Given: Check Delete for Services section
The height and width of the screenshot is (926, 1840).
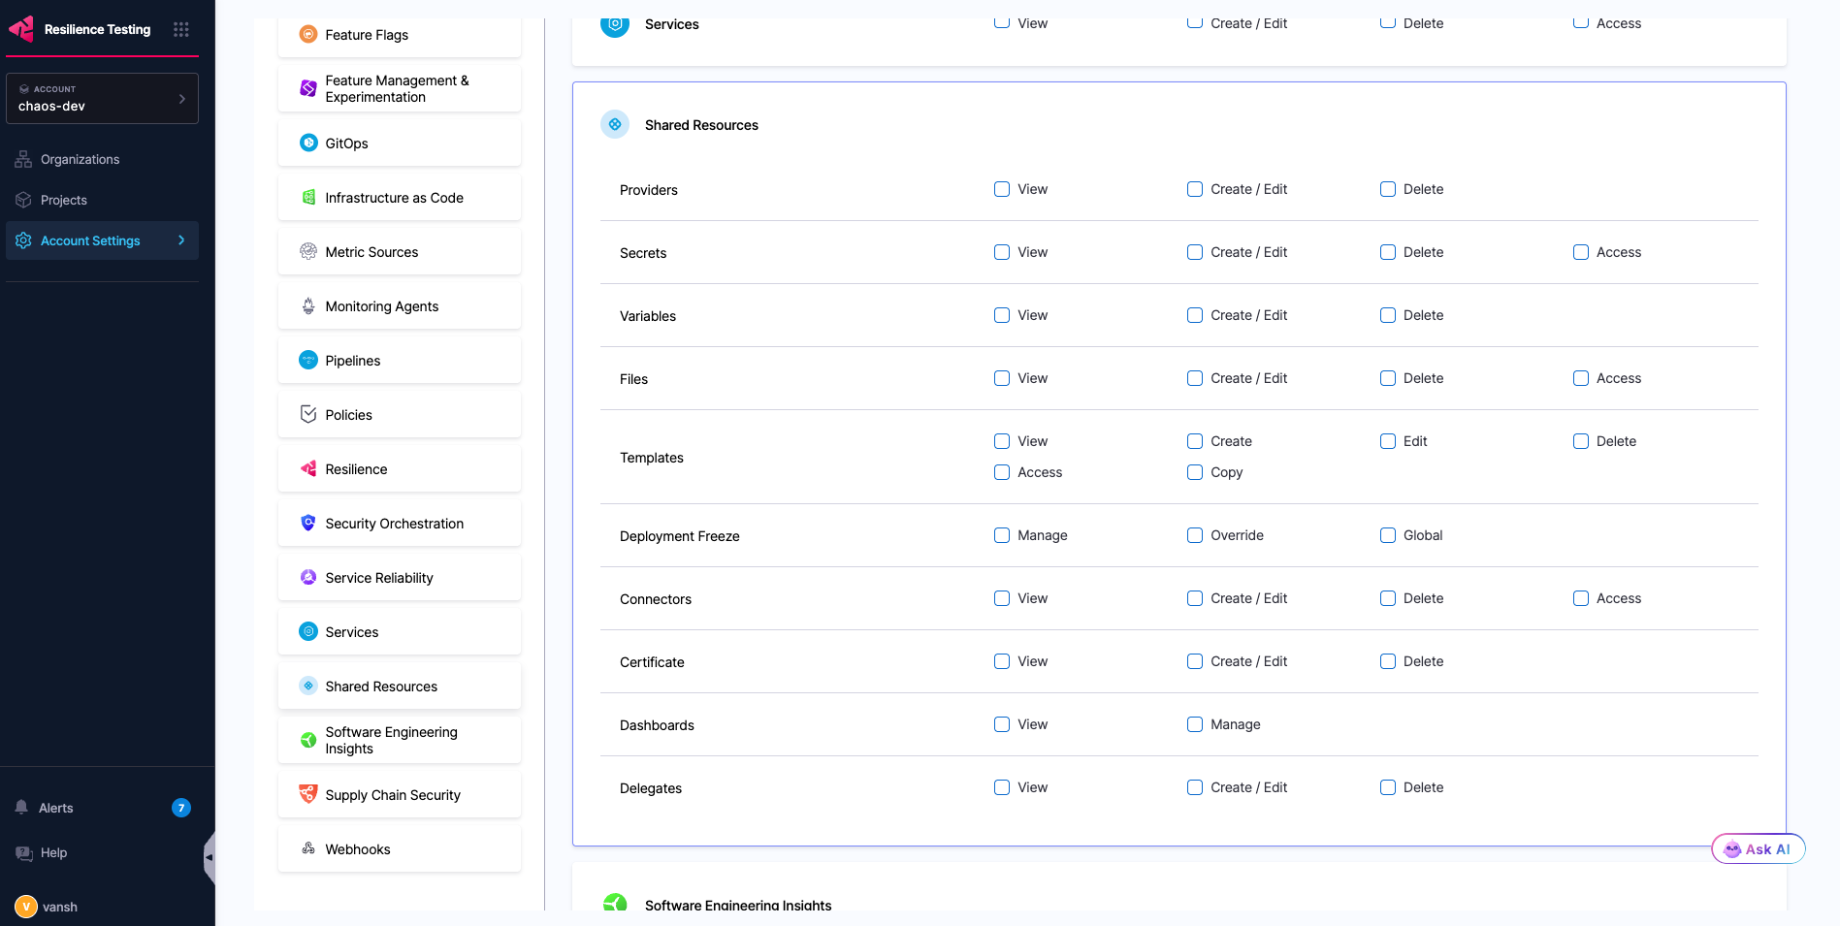Looking at the screenshot, I should click(x=1388, y=22).
